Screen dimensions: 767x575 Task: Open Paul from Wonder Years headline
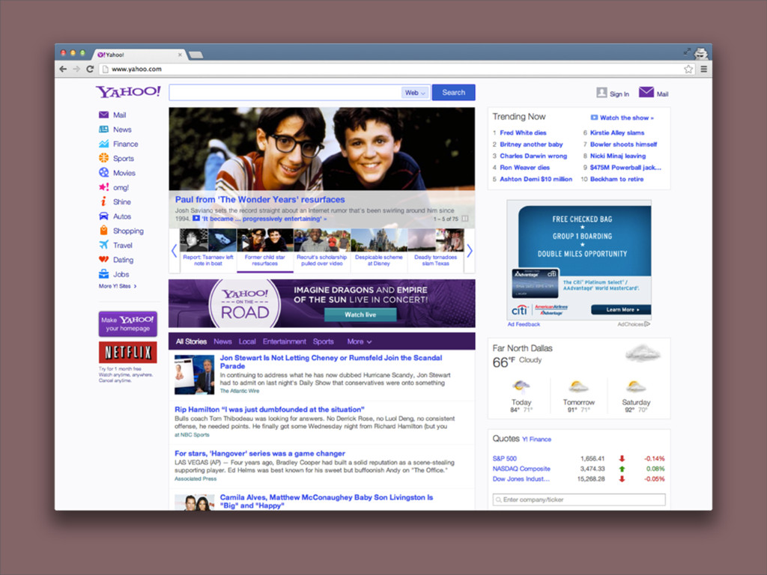pyautogui.click(x=260, y=199)
